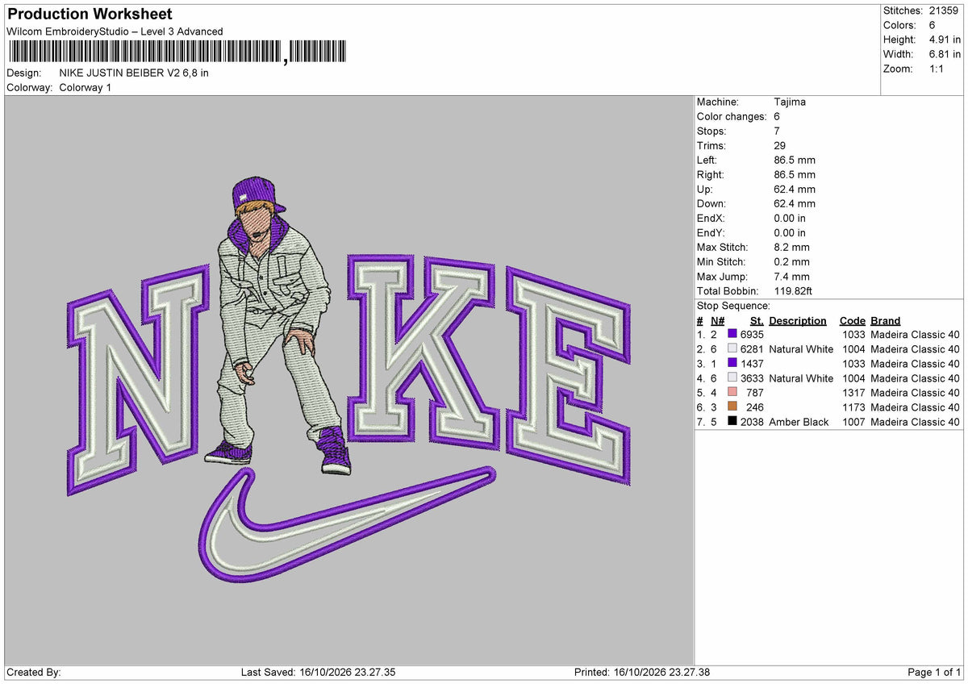This screenshot has height=684, width=968.
Task: Click the "Colorway 1" value
Action: [86, 87]
